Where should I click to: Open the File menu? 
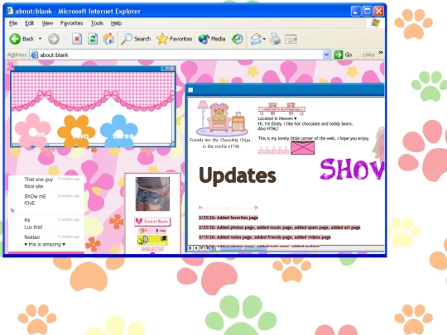coord(13,23)
